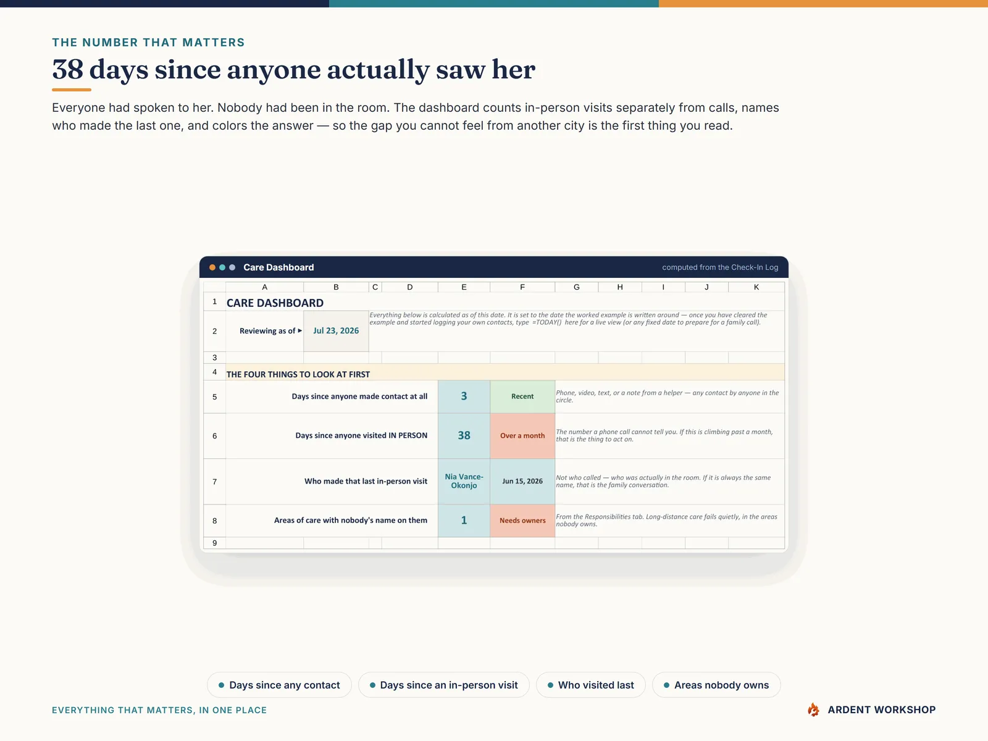Click 'Days since anyone visited IN PERSON' label

(361, 435)
